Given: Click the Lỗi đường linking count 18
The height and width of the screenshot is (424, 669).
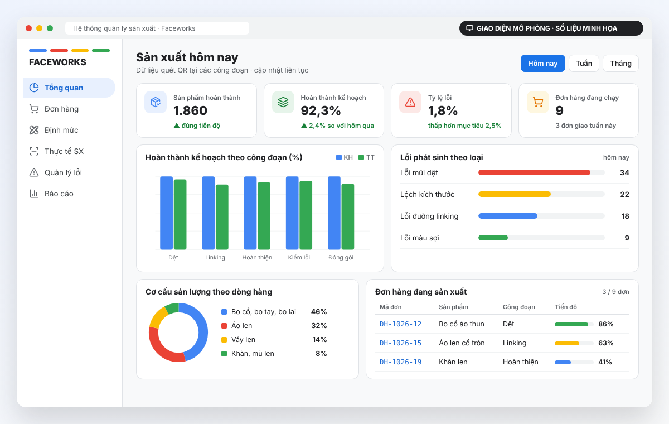Looking at the screenshot, I should pos(626,216).
